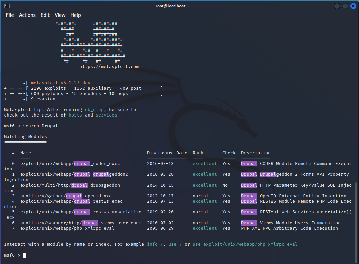Click the drupal_views_user_enum module name
The width and height of the screenshot is (359, 264).
click(81, 223)
